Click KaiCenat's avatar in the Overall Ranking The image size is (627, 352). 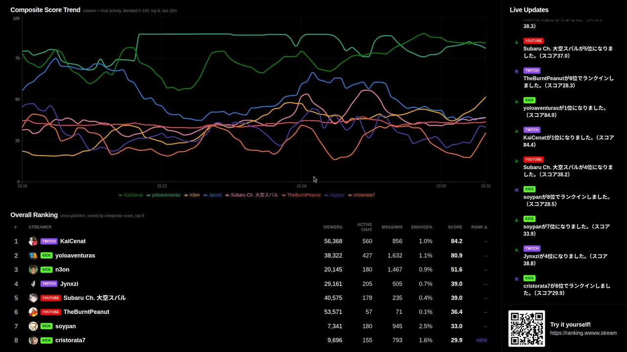pyautogui.click(x=33, y=241)
